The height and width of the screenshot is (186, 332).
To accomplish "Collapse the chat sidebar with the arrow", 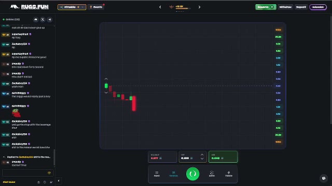I will (59, 181).
